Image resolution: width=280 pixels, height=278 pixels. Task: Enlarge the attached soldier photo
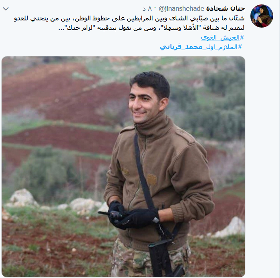(123, 166)
